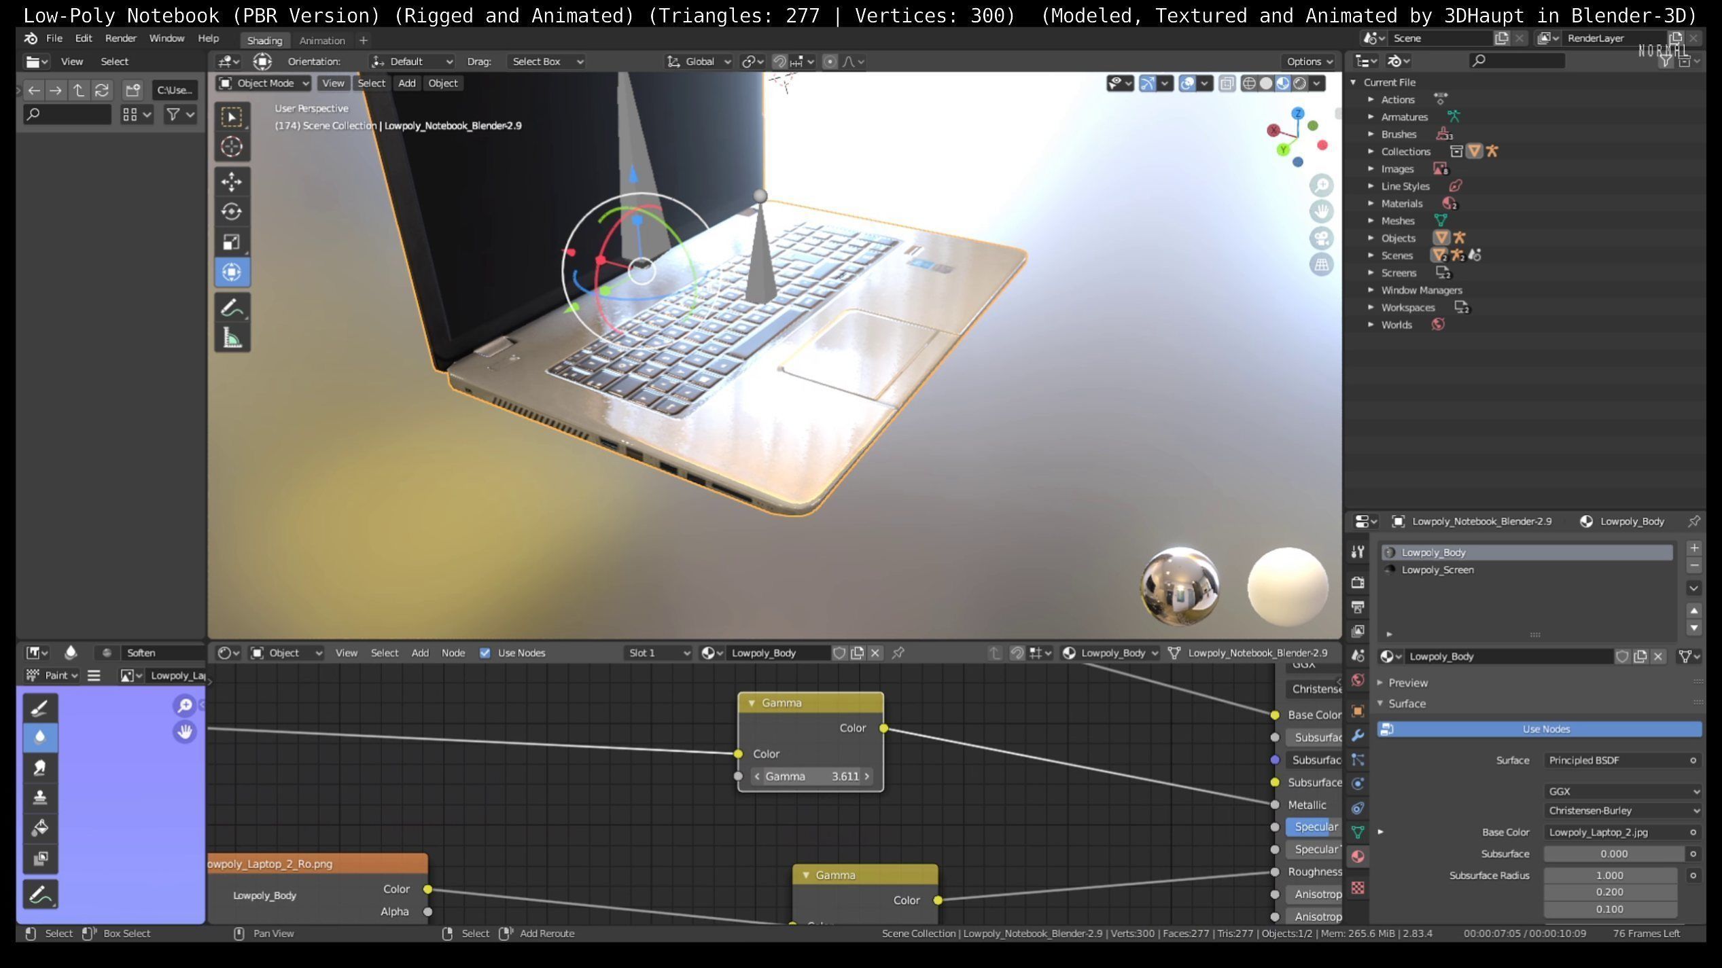Open the Object Mode dropdown
Viewport: 1722px width, 968px height.
(x=264, y=83)
